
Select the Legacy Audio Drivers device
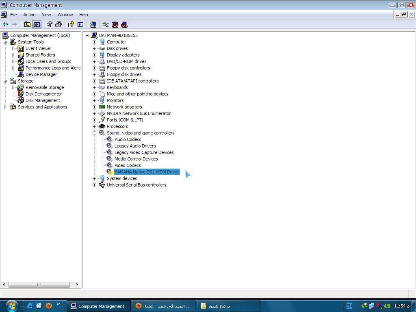[135, 146]
